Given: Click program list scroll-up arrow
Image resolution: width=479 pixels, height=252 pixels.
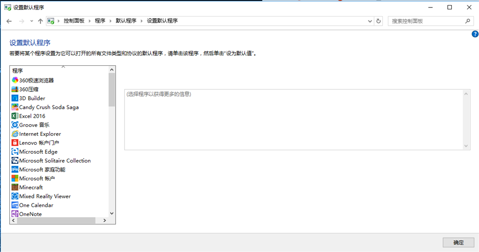Looking at the screenshot, I should click(112, 70).
